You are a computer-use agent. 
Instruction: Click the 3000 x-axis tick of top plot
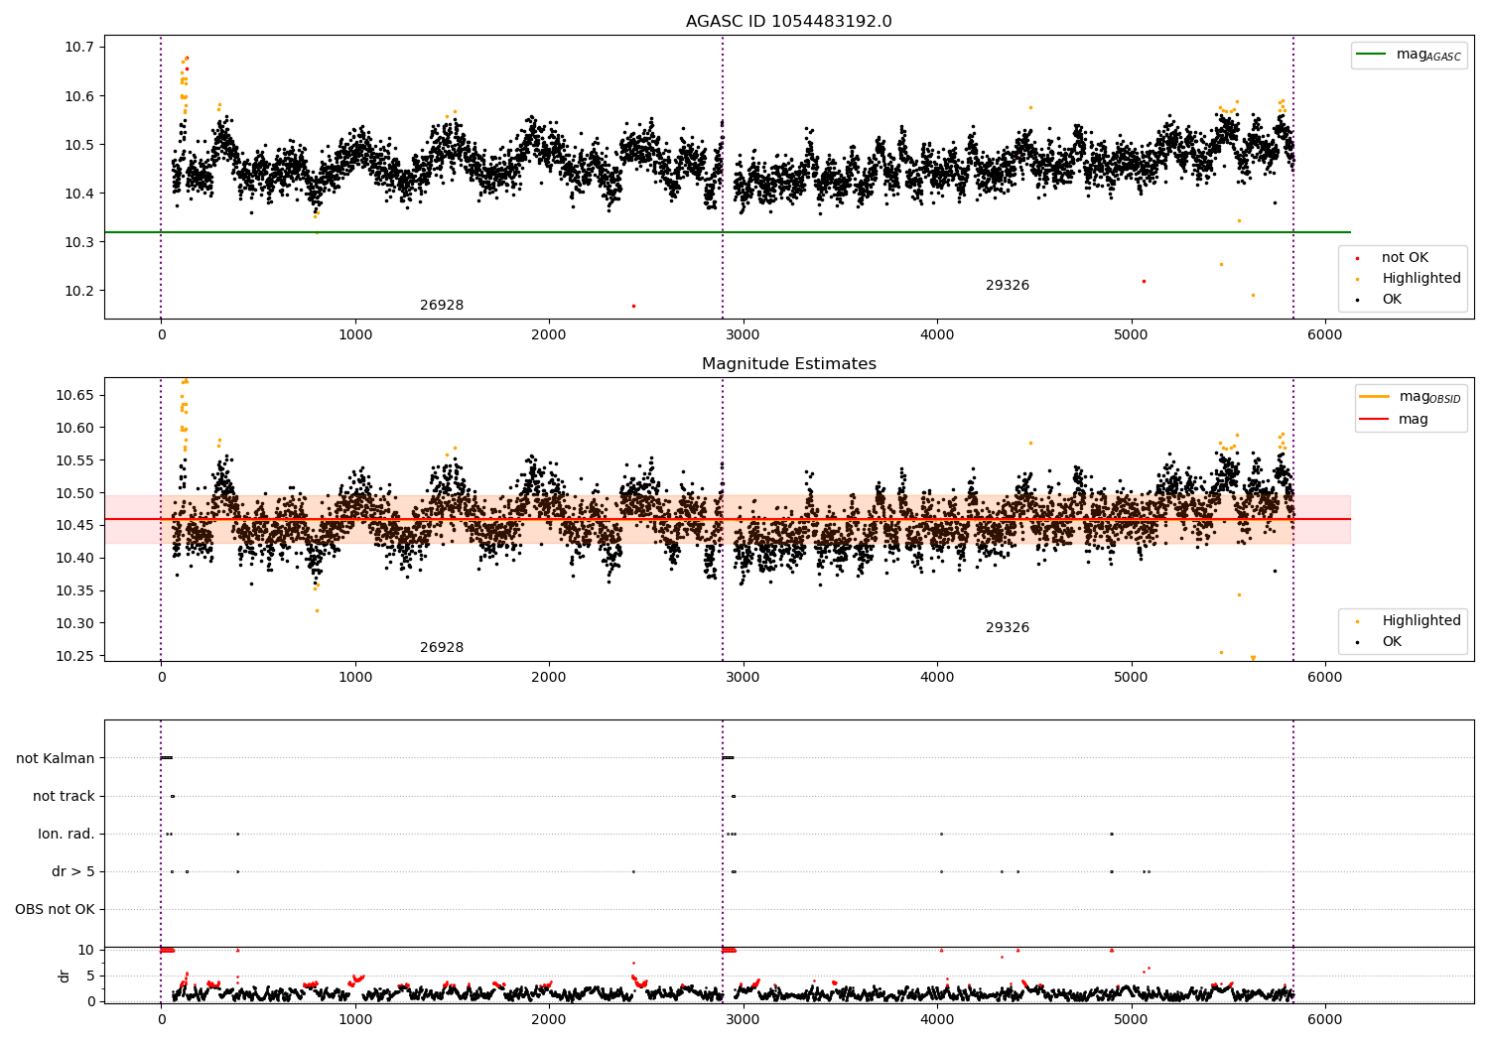(x=743, y=335)
